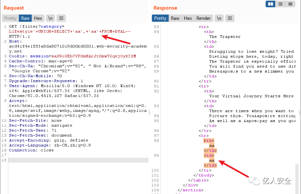301x194 pixels.
Task: Click the 'Cache-Control: max-age=0' header
Action: tap(41, 61)
